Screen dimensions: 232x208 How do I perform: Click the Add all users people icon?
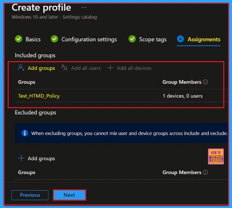65,68
